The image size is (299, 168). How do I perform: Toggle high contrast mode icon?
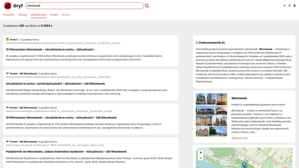click(x=294, y=5)
